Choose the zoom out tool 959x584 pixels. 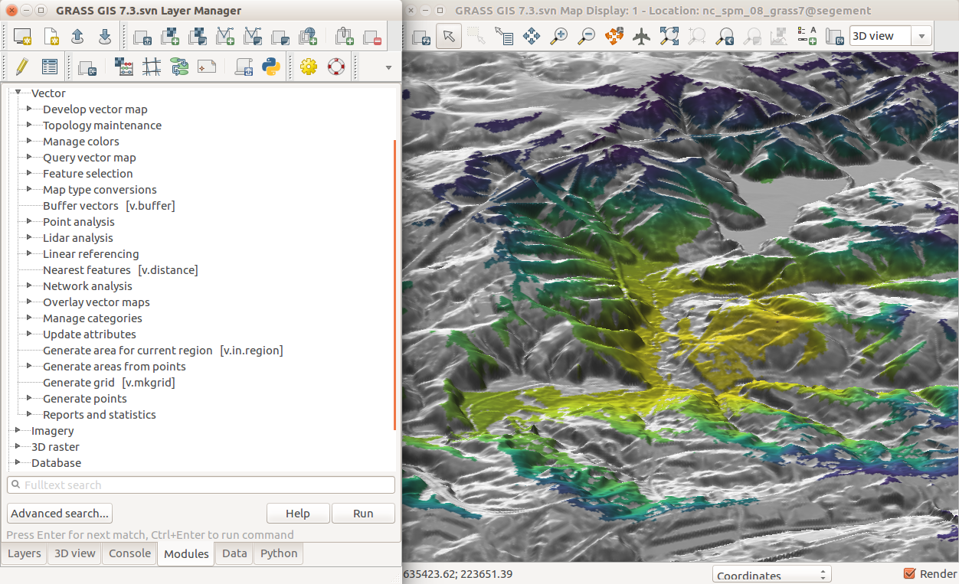[587, 36]
